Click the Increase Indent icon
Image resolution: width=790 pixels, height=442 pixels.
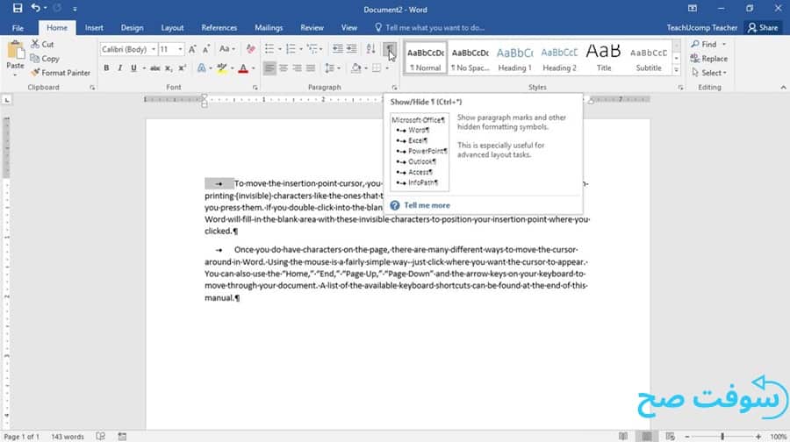351,49
